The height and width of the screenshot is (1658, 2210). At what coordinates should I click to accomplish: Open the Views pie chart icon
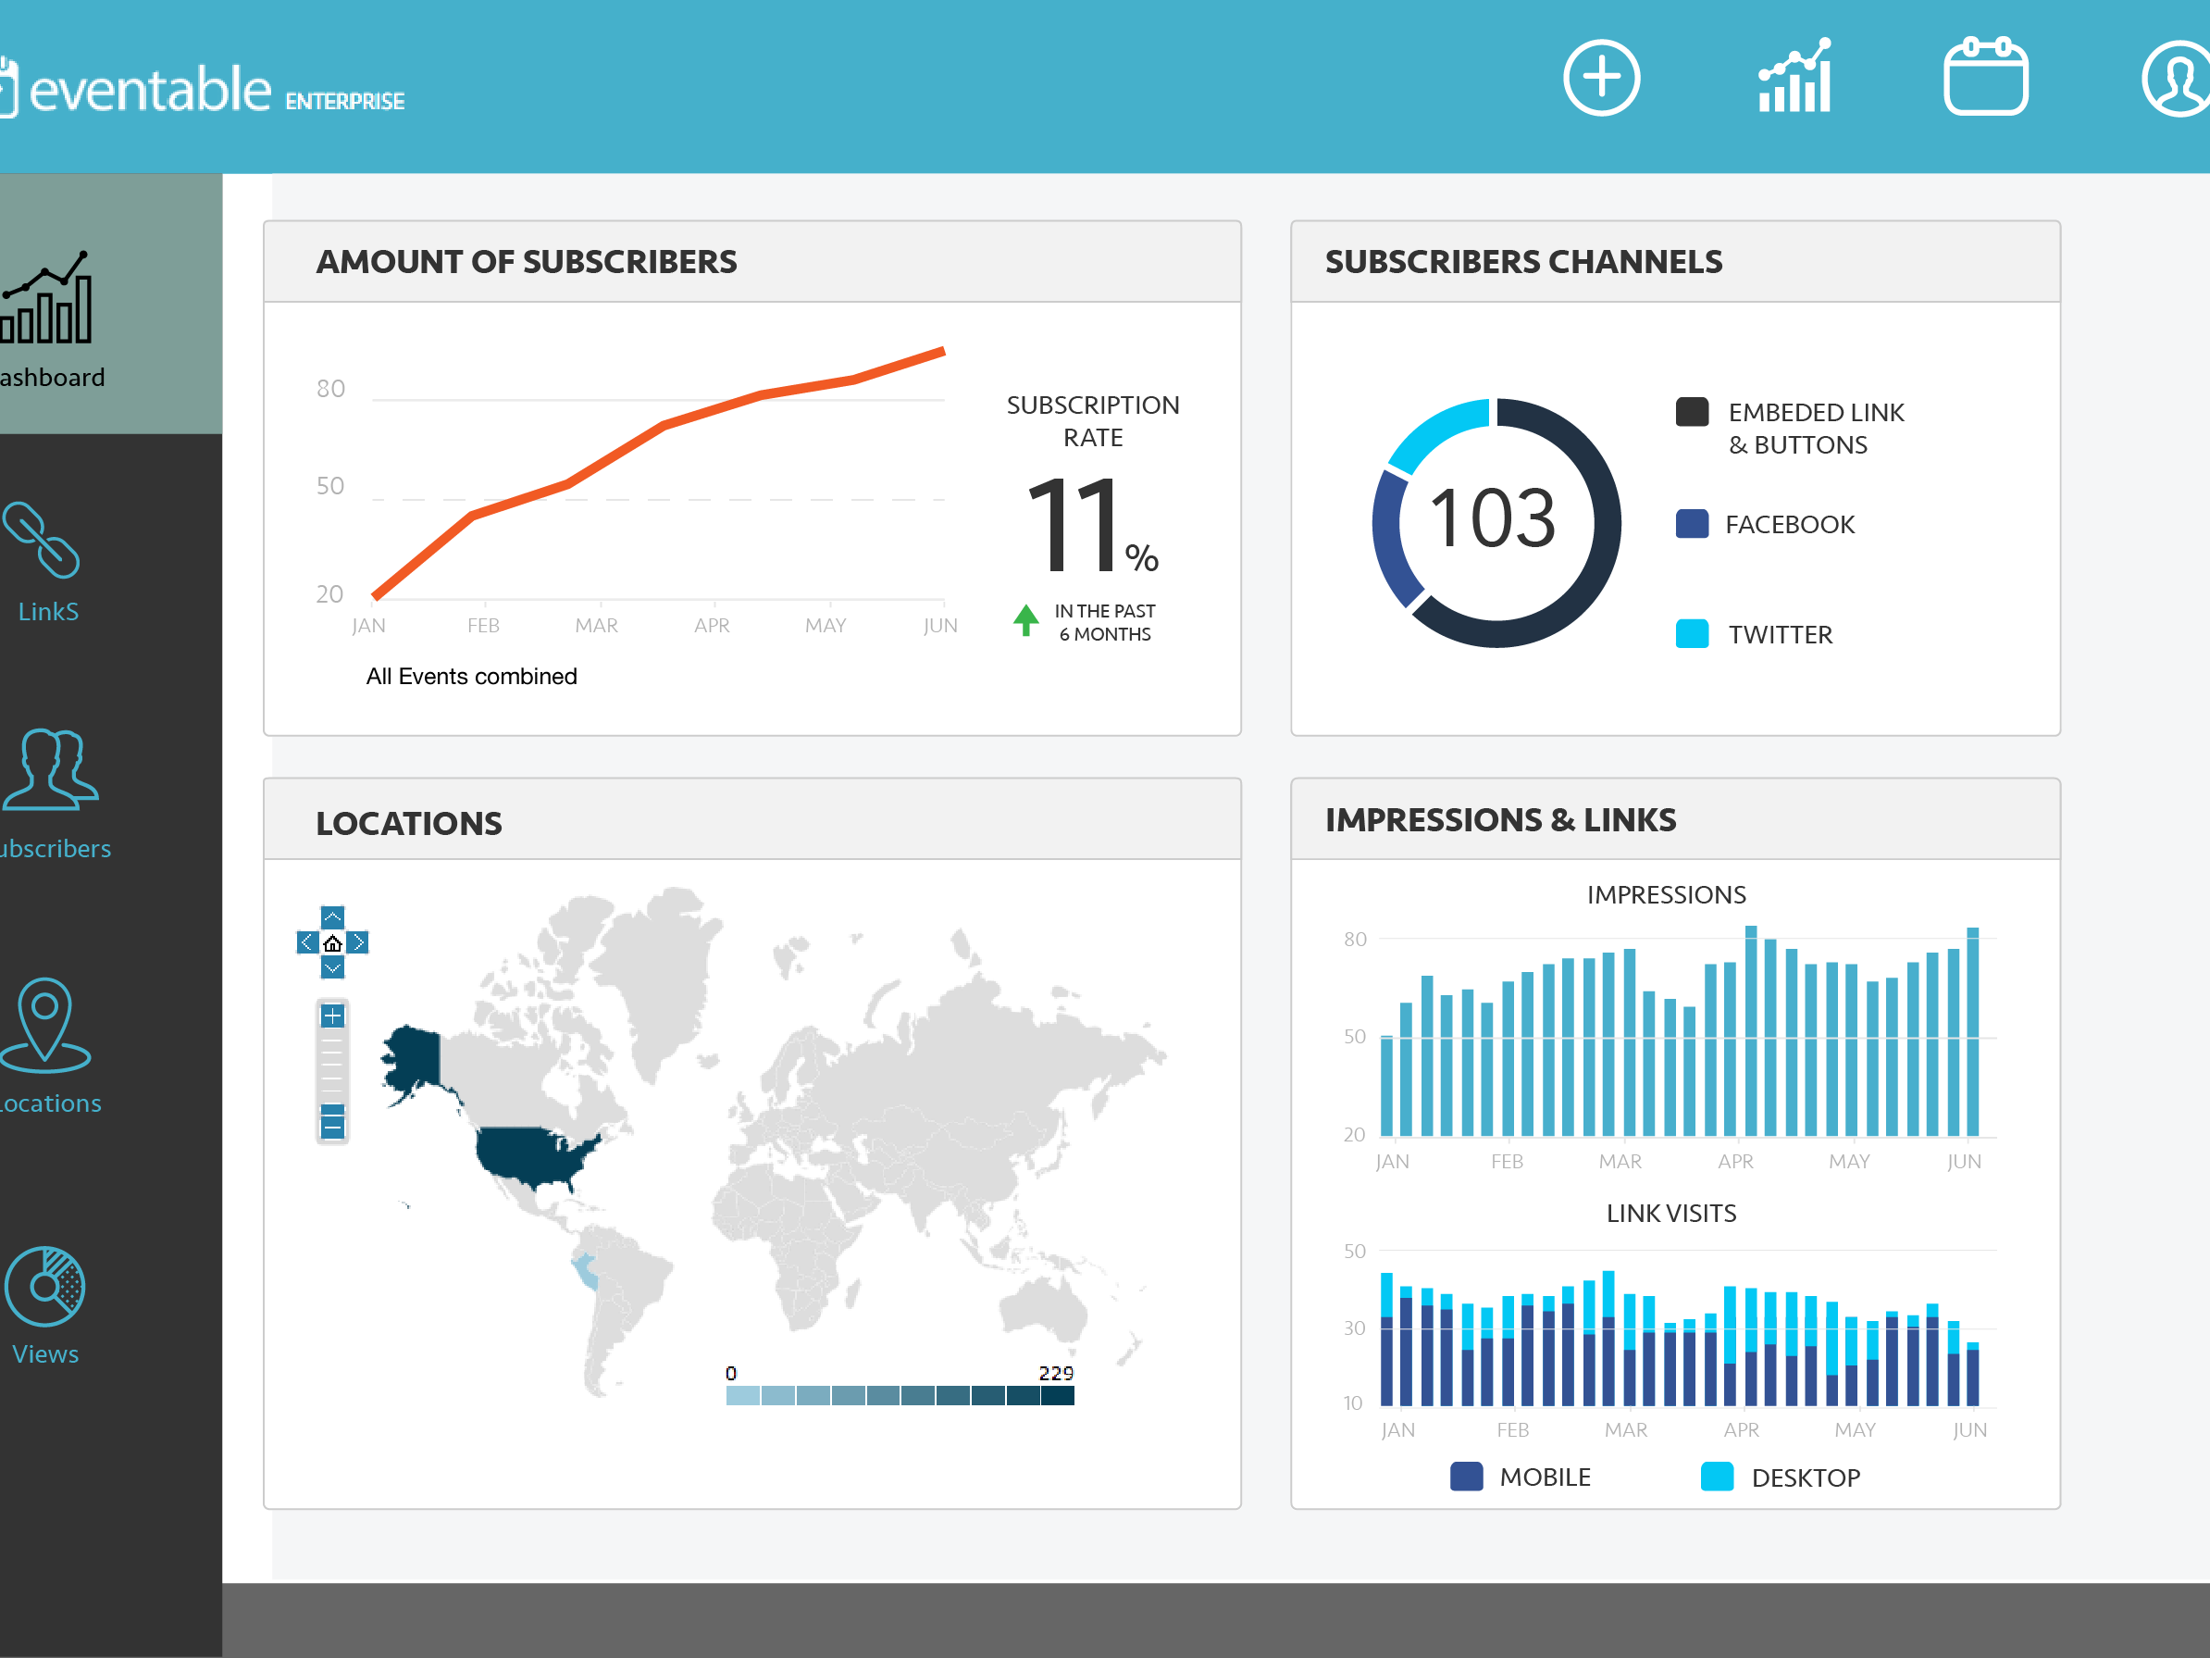[45, 1286]
